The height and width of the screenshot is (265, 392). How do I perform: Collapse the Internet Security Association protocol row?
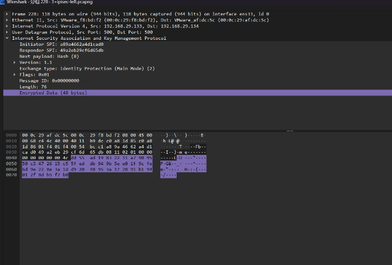pos(7,38)
